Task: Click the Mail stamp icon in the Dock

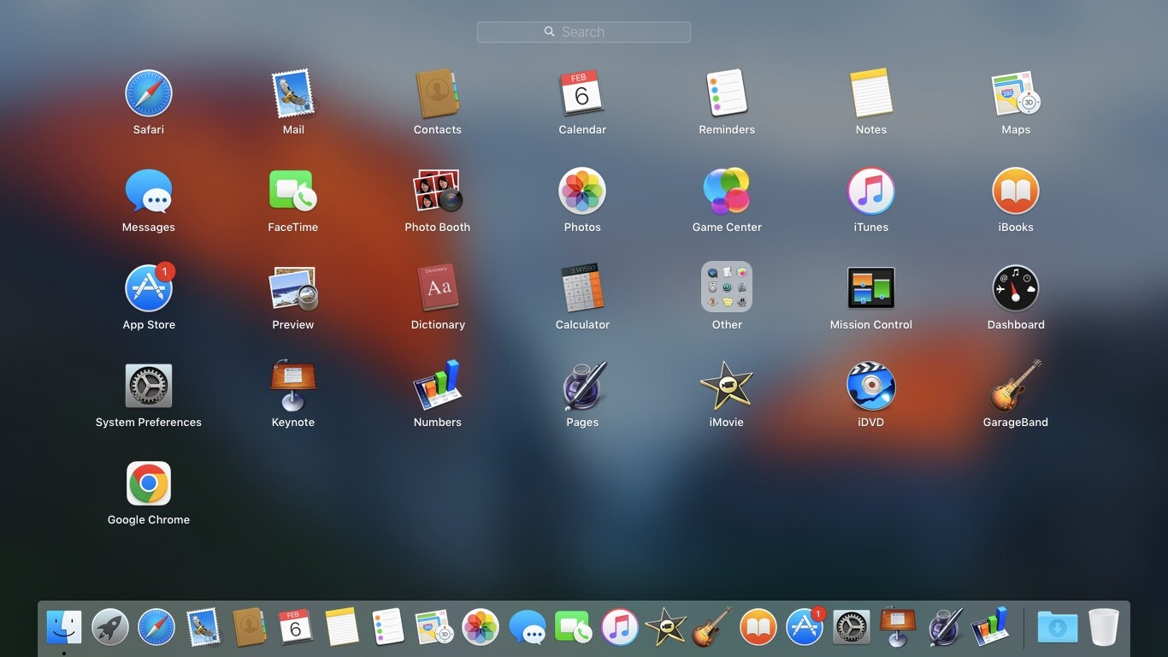Action: pyautogui.click(x=203, y=627)
